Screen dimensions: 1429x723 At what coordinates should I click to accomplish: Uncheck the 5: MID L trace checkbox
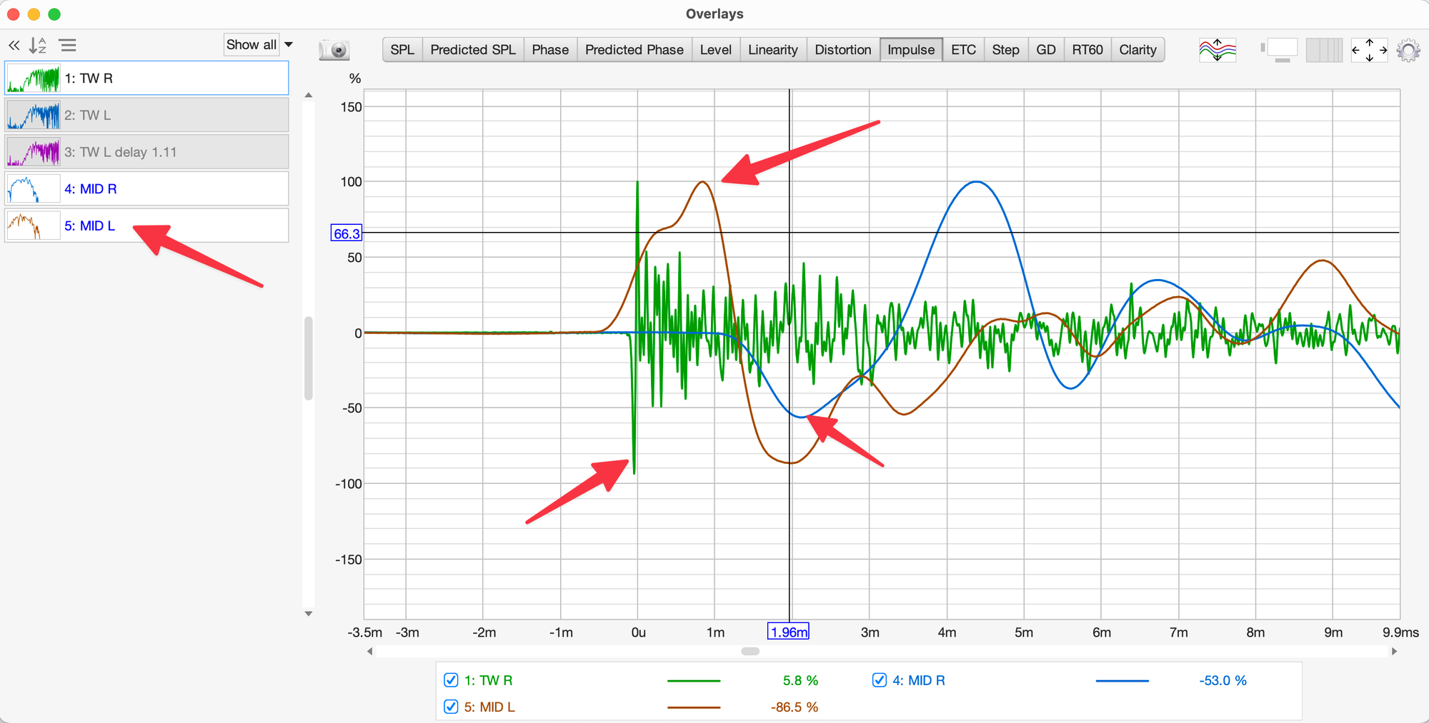[451, 707]
